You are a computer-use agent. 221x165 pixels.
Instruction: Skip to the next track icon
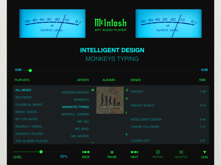click(134, 152)
